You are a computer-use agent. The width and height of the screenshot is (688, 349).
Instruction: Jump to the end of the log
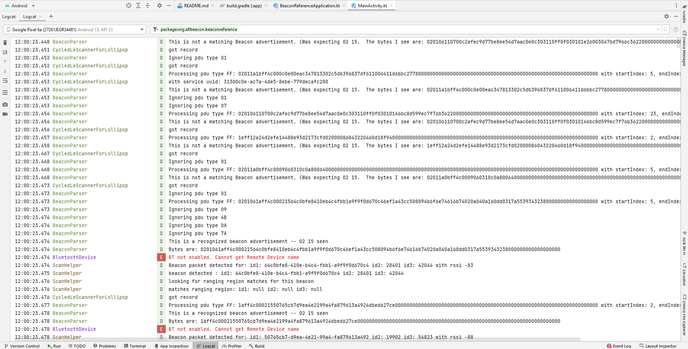tap(5, 71)
